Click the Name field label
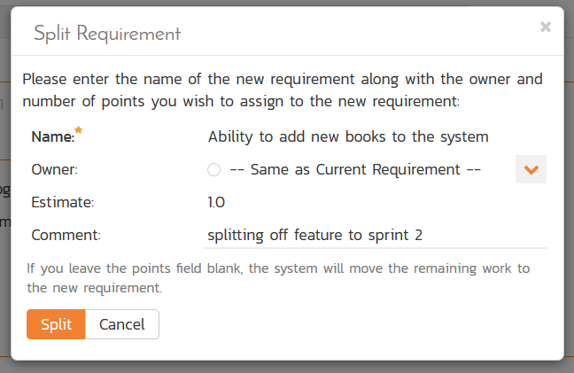 [52, 136]
